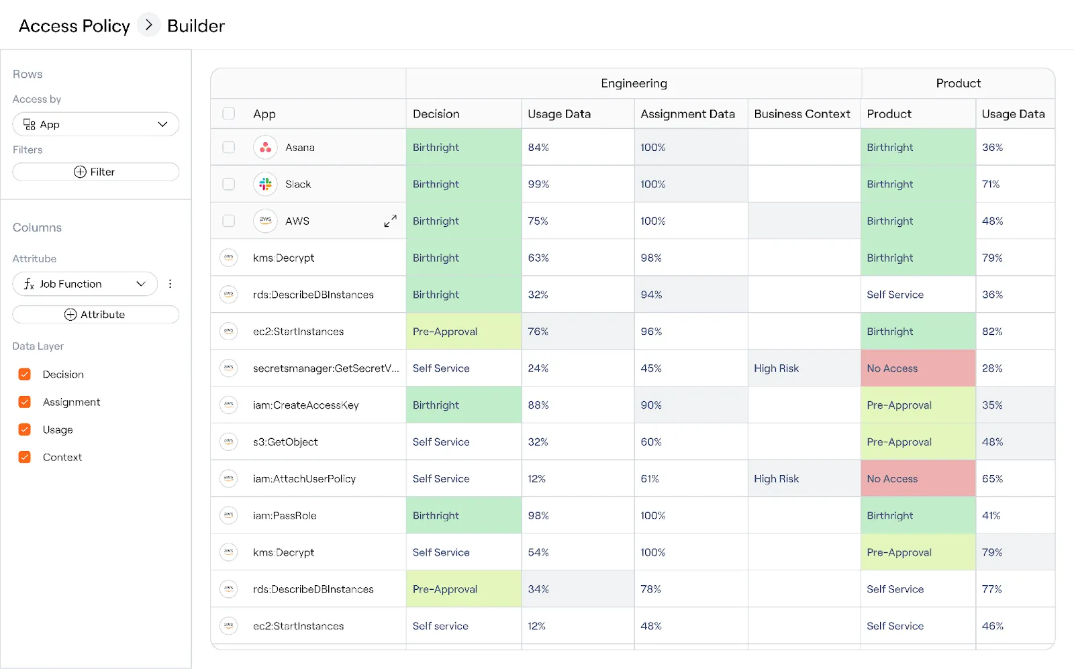
Task: Click the Asana app logo icon
Action: (x=265, y=147)
